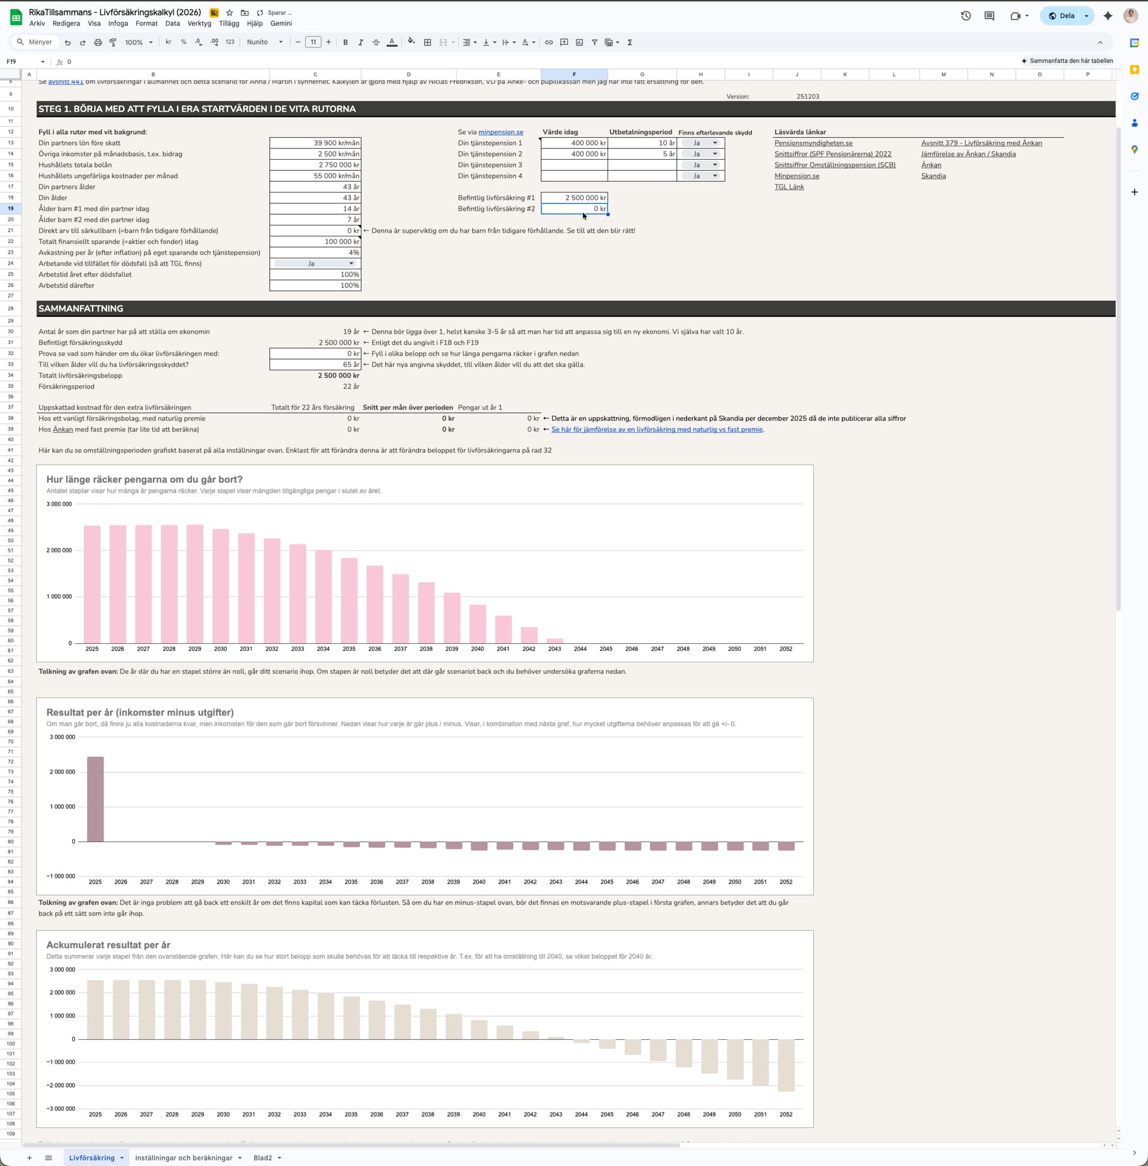Click the print icon in toolbar
1148x1166 pixels.
tap(97, 42)
